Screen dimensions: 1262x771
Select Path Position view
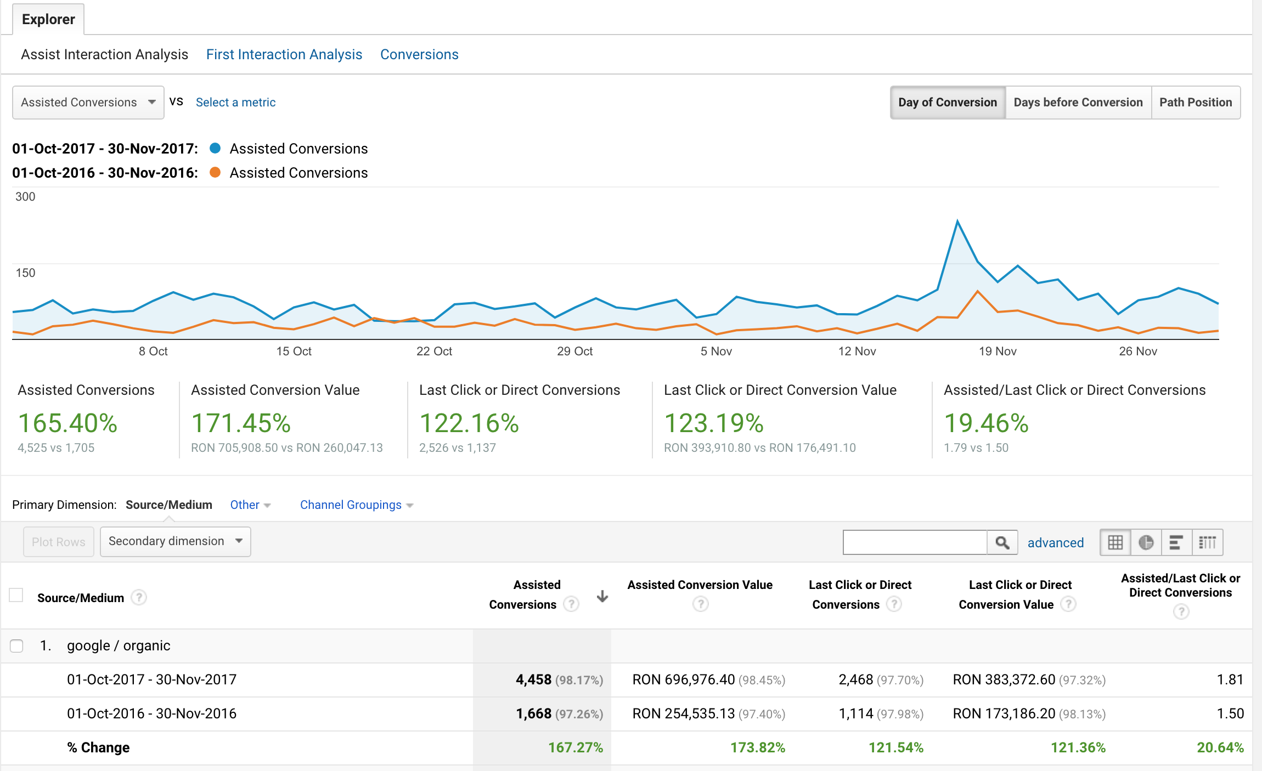[x=1196, y=102]
